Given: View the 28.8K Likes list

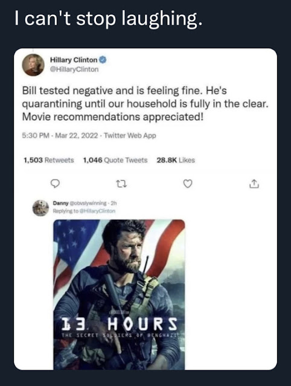Looking at the screenshot, I should [x=176, y=160].
